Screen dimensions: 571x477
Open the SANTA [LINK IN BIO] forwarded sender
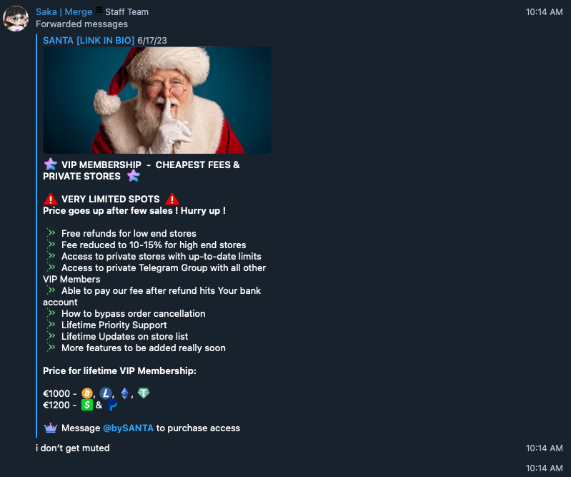coord(89,41)
